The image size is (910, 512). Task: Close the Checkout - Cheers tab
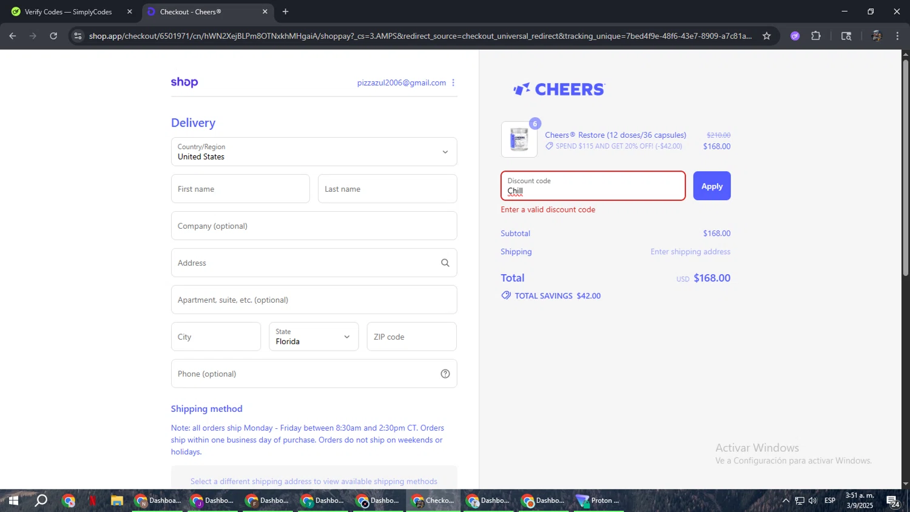265,12
